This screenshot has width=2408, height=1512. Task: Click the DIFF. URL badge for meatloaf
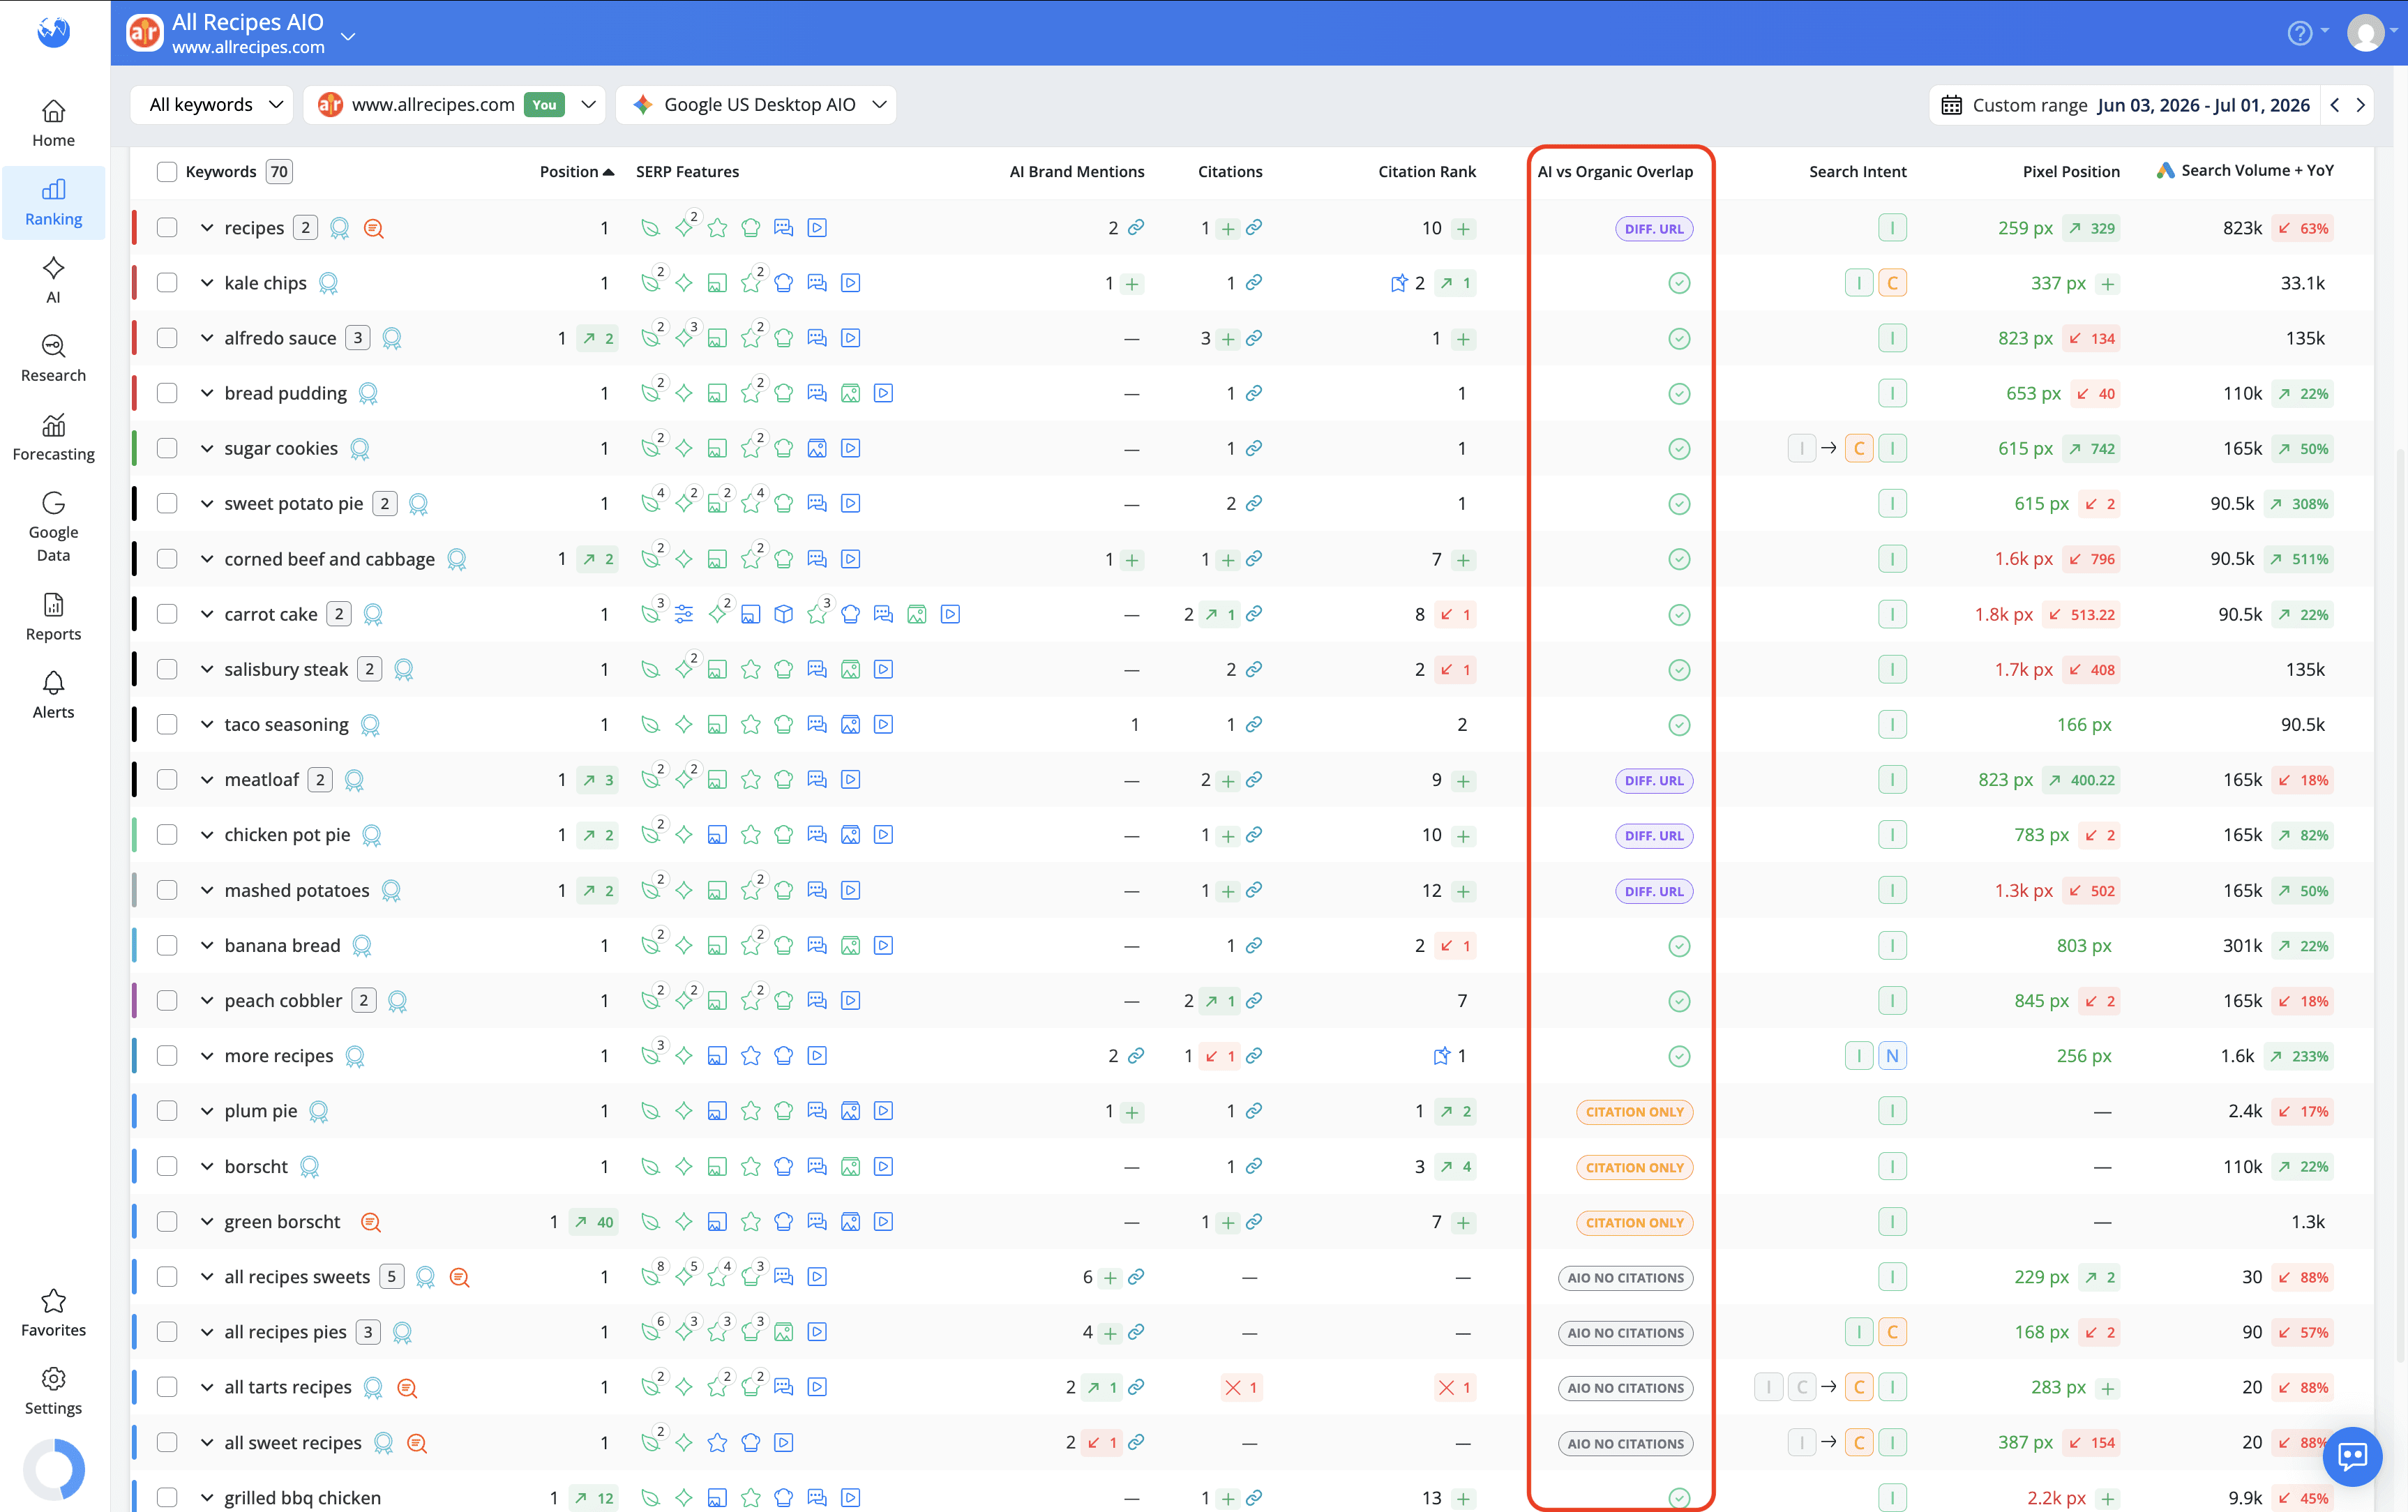[x=1654, y=780]
